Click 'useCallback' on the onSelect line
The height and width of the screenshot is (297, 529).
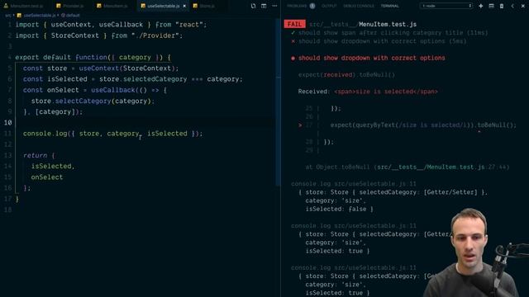pos(113,90)
